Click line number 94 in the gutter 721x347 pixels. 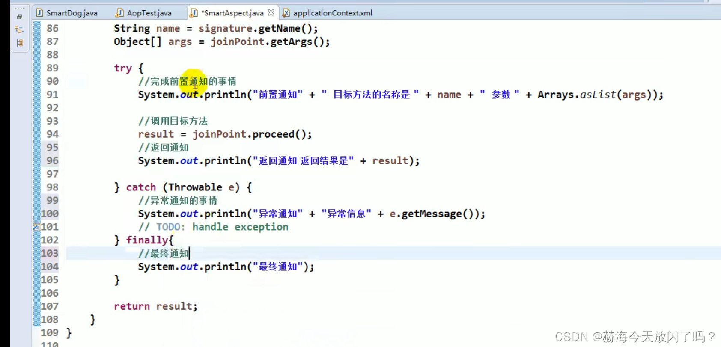pyautogui.click(x=53, y=134)
